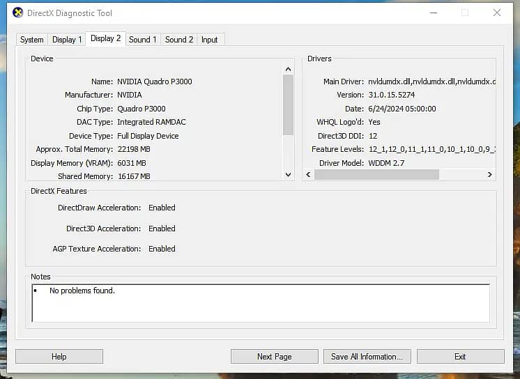Close the DirectX Diagnostic Tool window
Image resolution: width=520 pixels, height=379 pixels.
(x=497, y=13)
